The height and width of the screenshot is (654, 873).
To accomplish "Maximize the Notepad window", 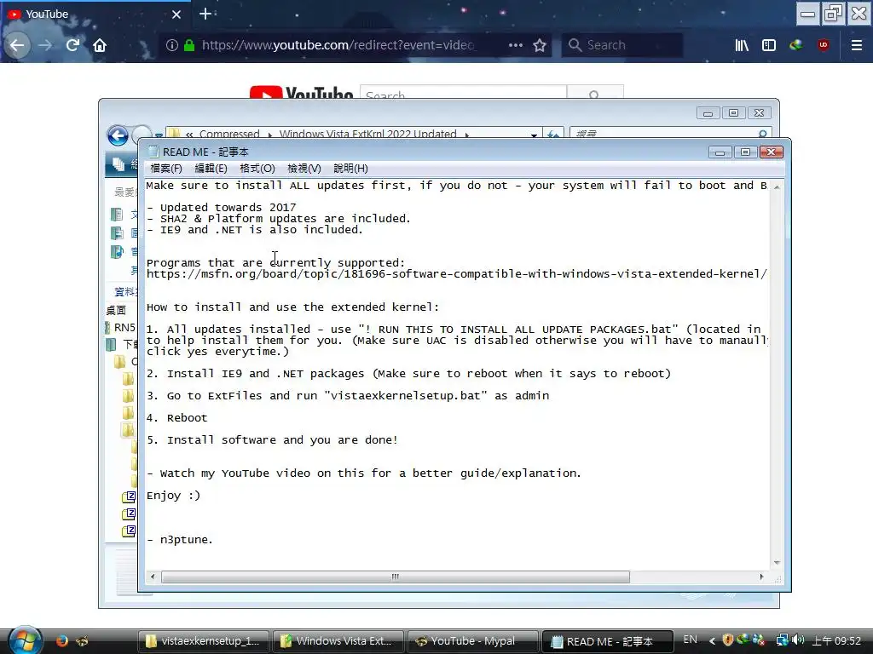I will pos(745,152).
